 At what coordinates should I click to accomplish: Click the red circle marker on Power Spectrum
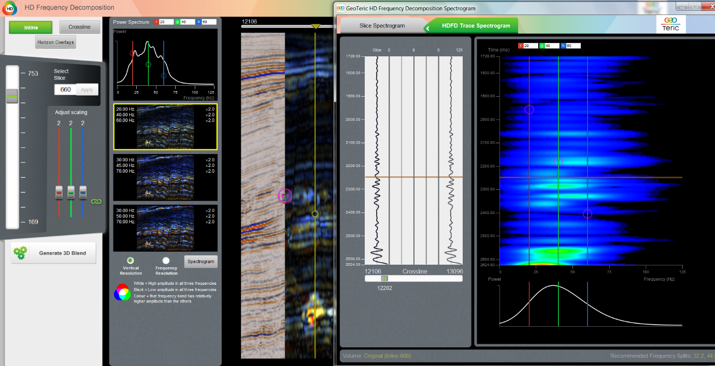[133, 53]
